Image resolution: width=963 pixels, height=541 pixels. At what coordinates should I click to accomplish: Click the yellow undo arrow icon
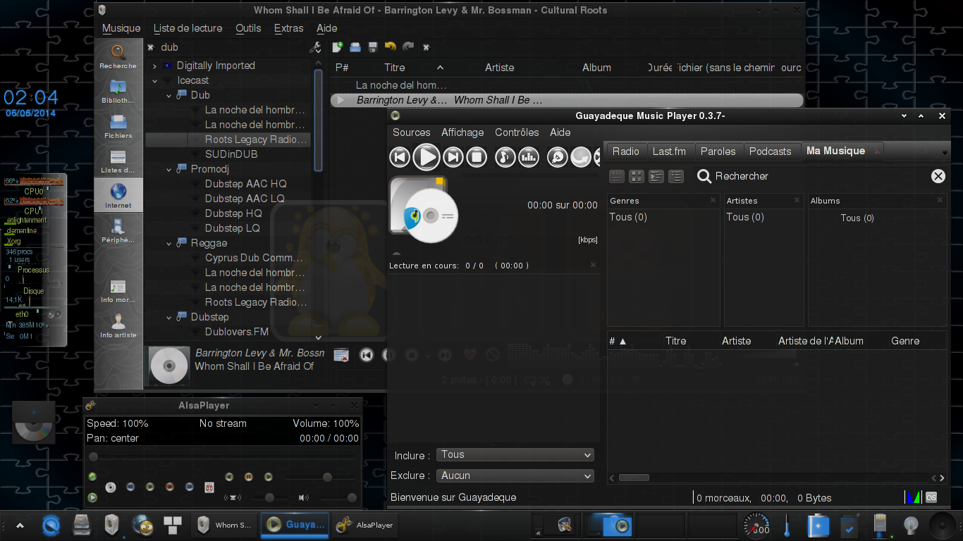pos(390,47)
